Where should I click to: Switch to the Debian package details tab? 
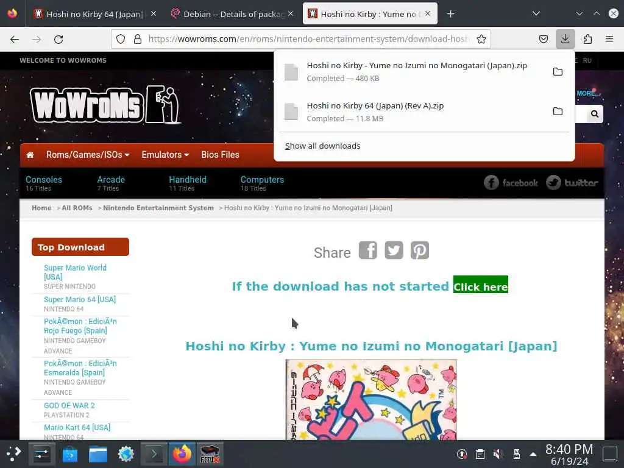[x=233, y=14]
